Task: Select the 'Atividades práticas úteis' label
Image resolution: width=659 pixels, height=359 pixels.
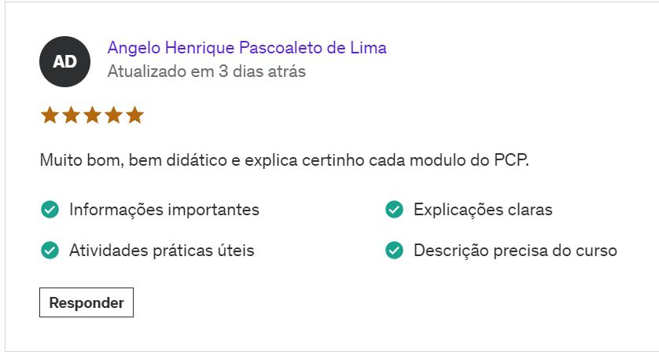Action: tap(162, 251)
